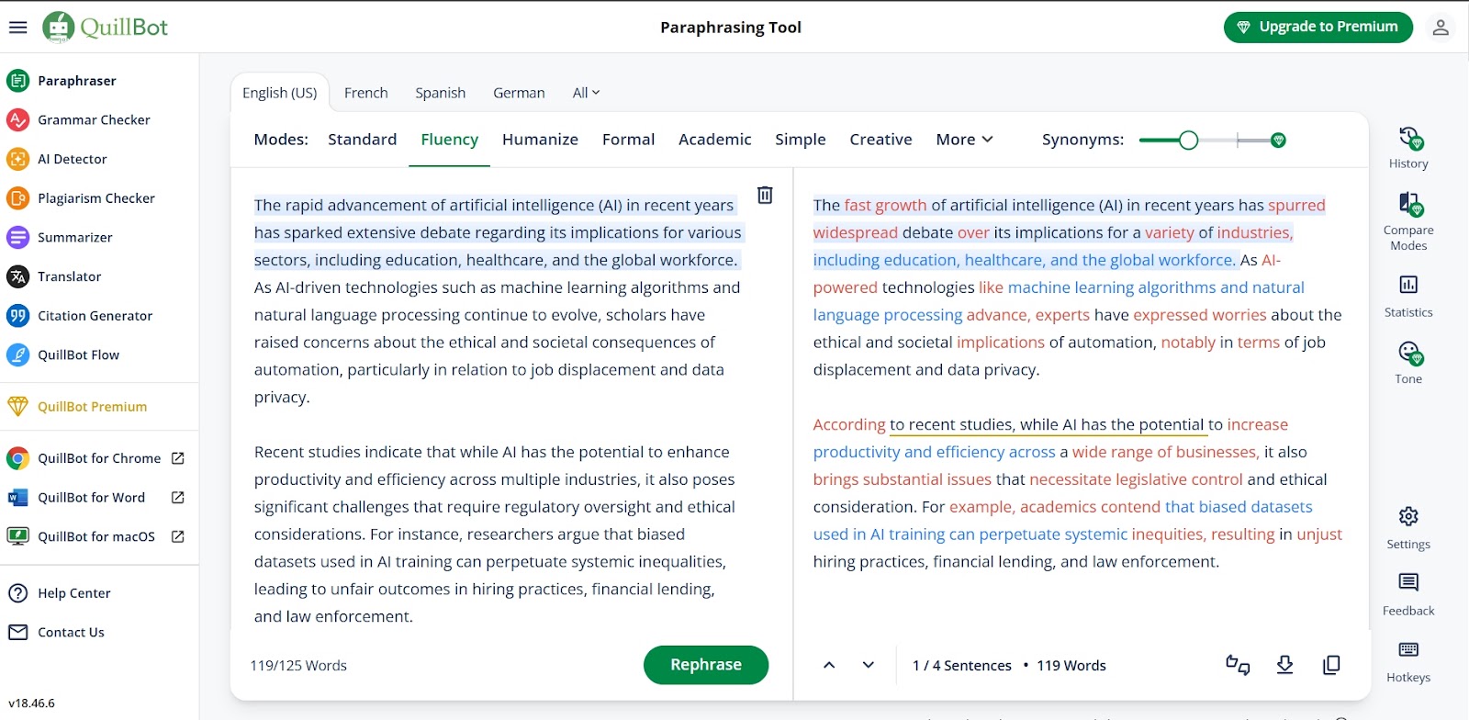Click inside the input text area
This screenshot has width=1469, height=720.
coord(498,410)
